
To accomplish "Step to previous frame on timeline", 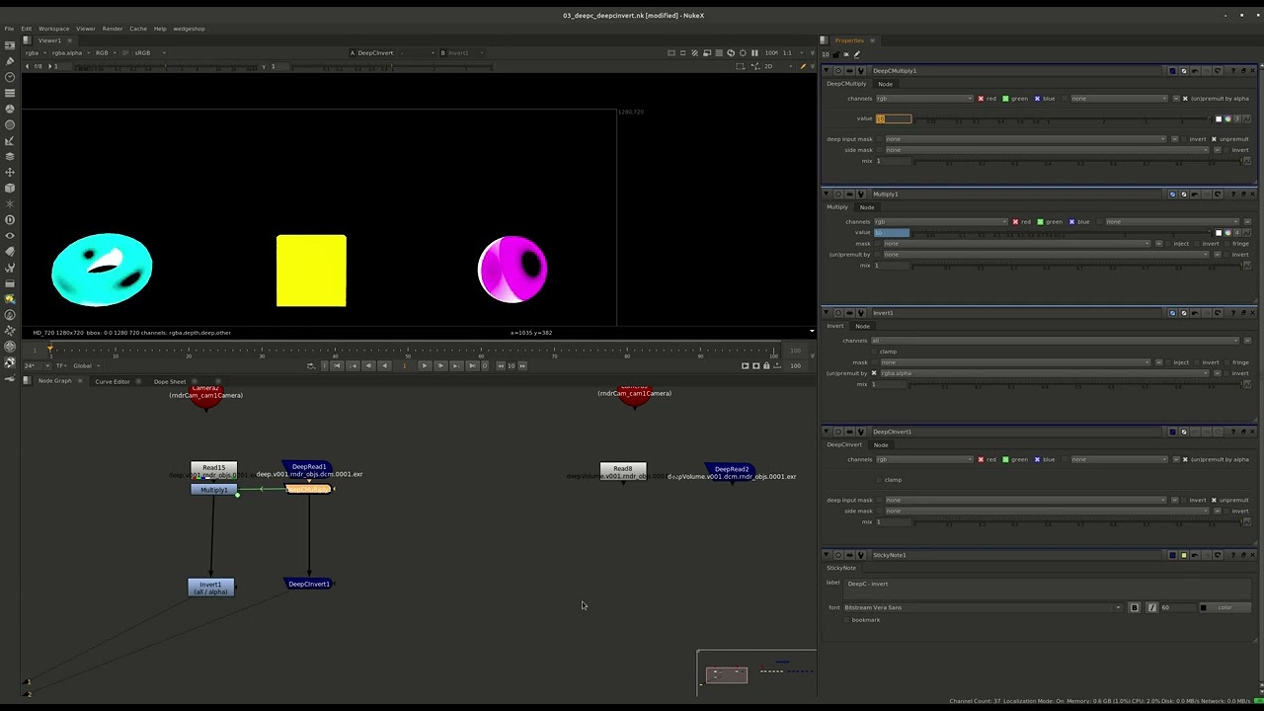I will pos(369,365).
